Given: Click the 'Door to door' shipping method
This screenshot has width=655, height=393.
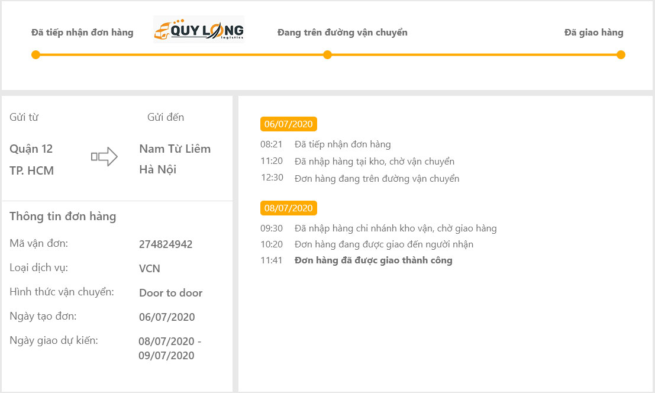Looking at the screenshot, I should (171, 293).
